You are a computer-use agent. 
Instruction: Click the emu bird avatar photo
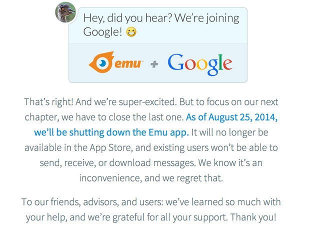click(65, 12)
